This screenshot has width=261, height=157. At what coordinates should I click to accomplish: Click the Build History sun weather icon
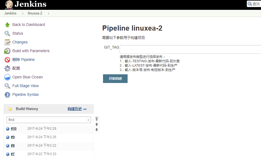pyautogui.click(x=10, y=109)
